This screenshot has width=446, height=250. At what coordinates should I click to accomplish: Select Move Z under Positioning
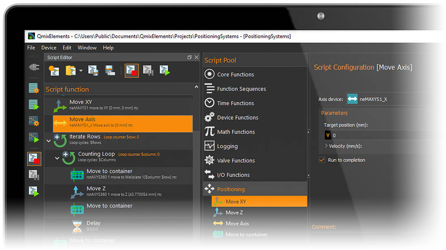pyautogui.click(x=234, y=212)
